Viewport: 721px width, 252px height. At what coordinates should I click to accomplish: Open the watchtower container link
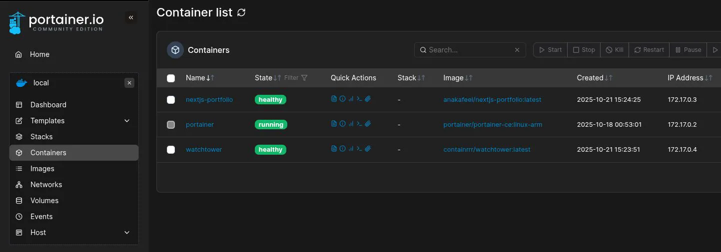[204, 150]
